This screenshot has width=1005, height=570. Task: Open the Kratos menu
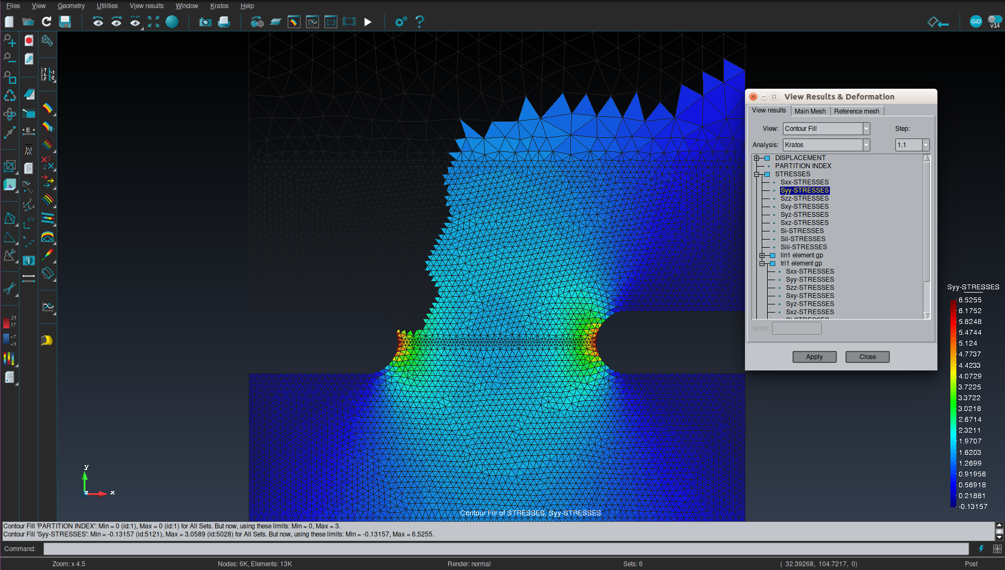point(219,6)
